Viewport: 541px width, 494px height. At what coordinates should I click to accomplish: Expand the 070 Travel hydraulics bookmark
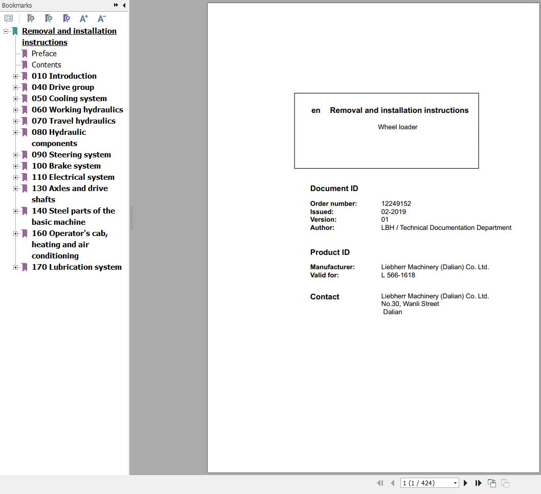(15, 121)
